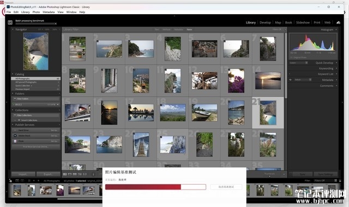Click the Sync Settings button
The height and width of the screenshot is (207, 349).
coord(325,174)
